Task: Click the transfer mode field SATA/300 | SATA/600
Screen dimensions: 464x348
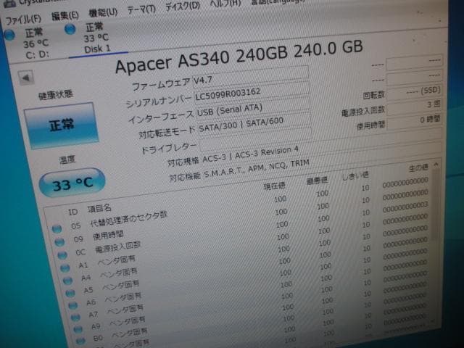Action: tap(254, 124)
